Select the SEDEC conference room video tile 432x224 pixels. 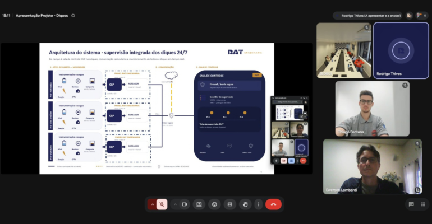point(344,50)
